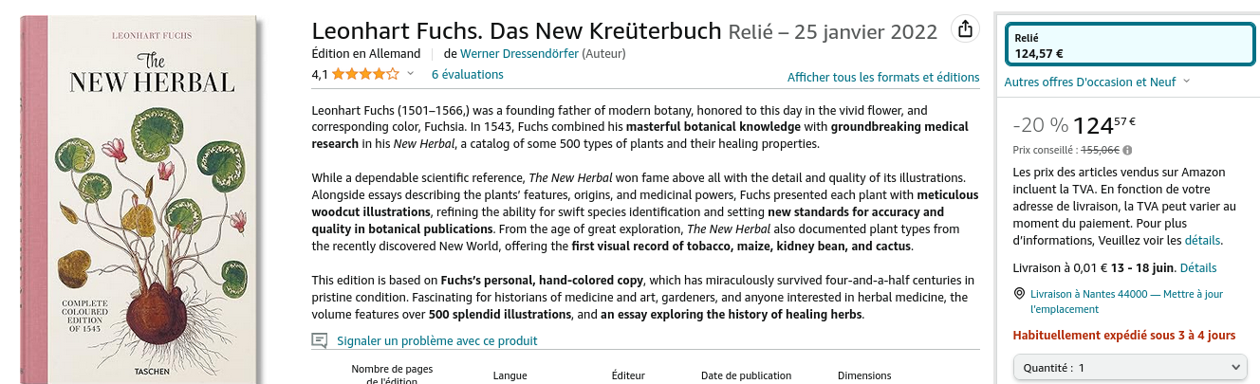Click Afficher tous les formats et éditions
Viewport: 1260px width, 384px height.
click(x=882, y=78)
